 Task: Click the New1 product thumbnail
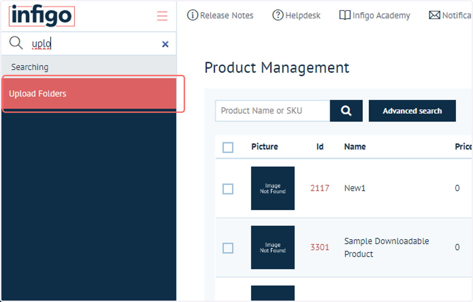coord(273,188)
